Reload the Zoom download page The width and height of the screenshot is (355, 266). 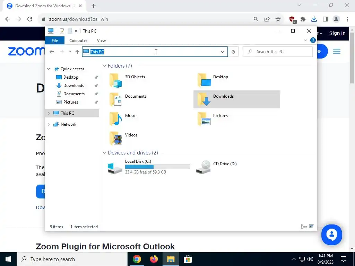coord(30,19)
